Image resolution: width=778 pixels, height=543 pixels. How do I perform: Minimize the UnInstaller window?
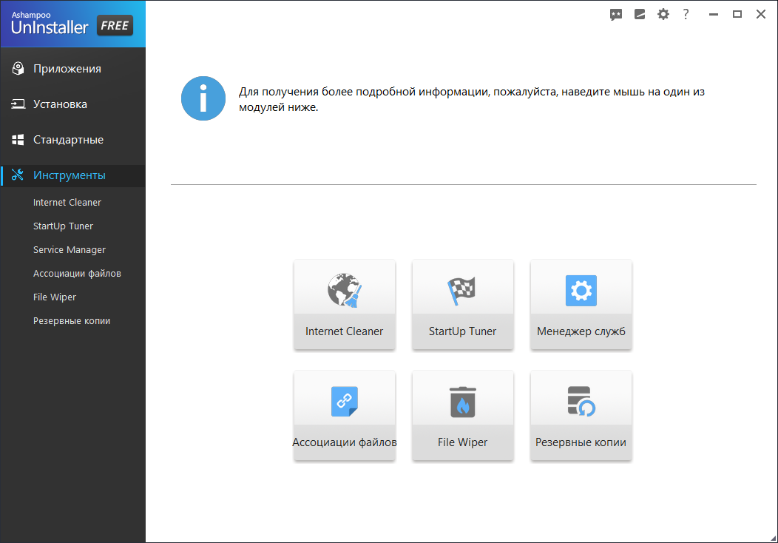(x=714, y=14)
